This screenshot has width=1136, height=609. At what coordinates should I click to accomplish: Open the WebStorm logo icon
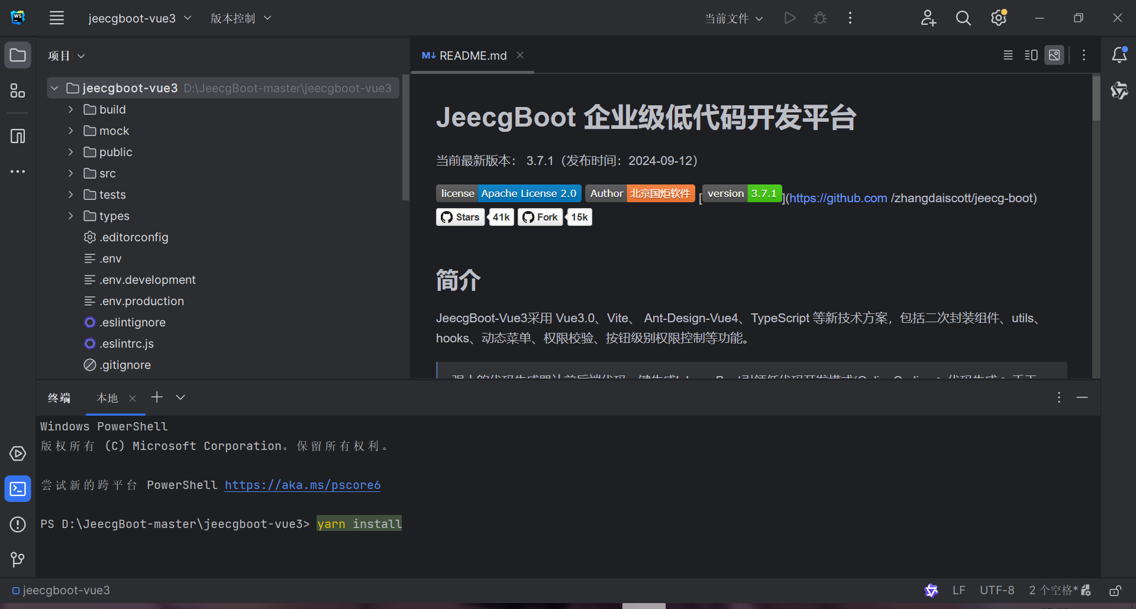[x=18, y=18]
